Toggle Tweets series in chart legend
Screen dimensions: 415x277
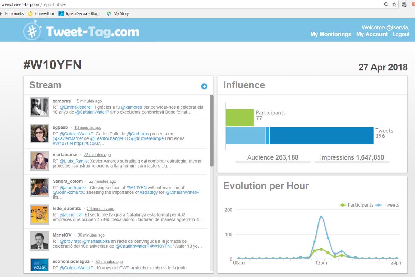click(387, 205)
